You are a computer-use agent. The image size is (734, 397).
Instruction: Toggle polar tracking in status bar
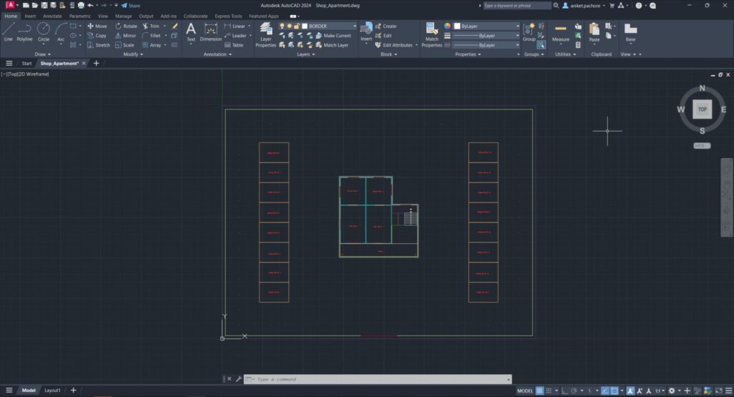point(574,391)
